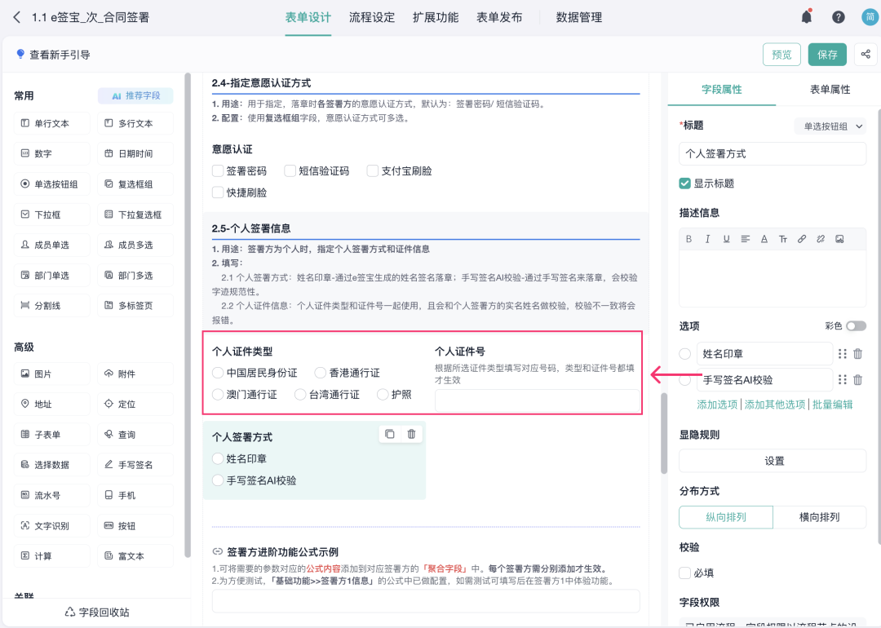Image resolution: width=881 pixels, height=628 pixels.
Task: Check the 快捷刷脸 checkbox
Action: pyautogui.click(x=218, y=192)
